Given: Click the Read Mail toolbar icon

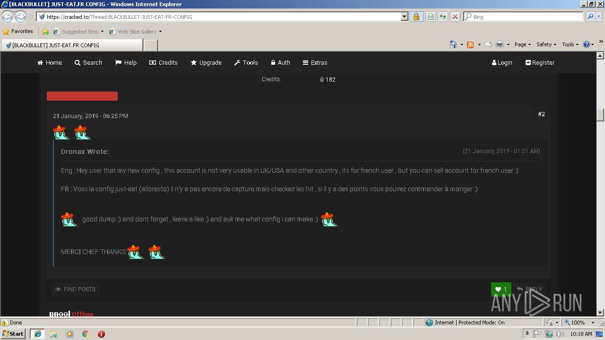Looking at the screenshot, I should 488,44.
